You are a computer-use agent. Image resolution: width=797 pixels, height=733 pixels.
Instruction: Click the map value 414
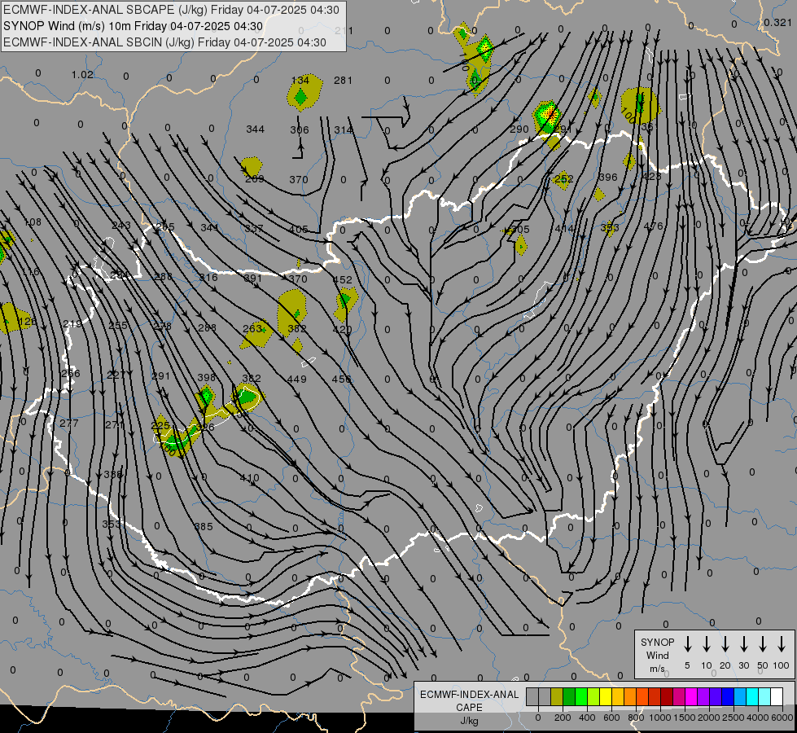(x=564, y=228)
